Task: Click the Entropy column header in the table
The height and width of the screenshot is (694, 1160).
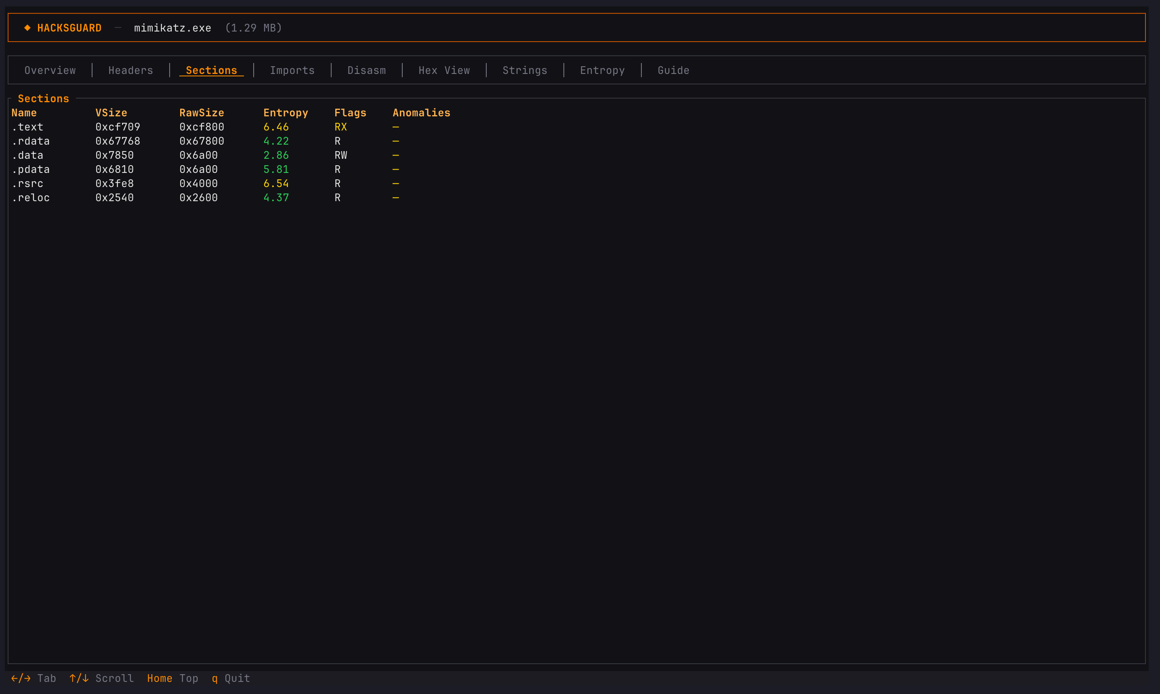Action: point(286,113)
